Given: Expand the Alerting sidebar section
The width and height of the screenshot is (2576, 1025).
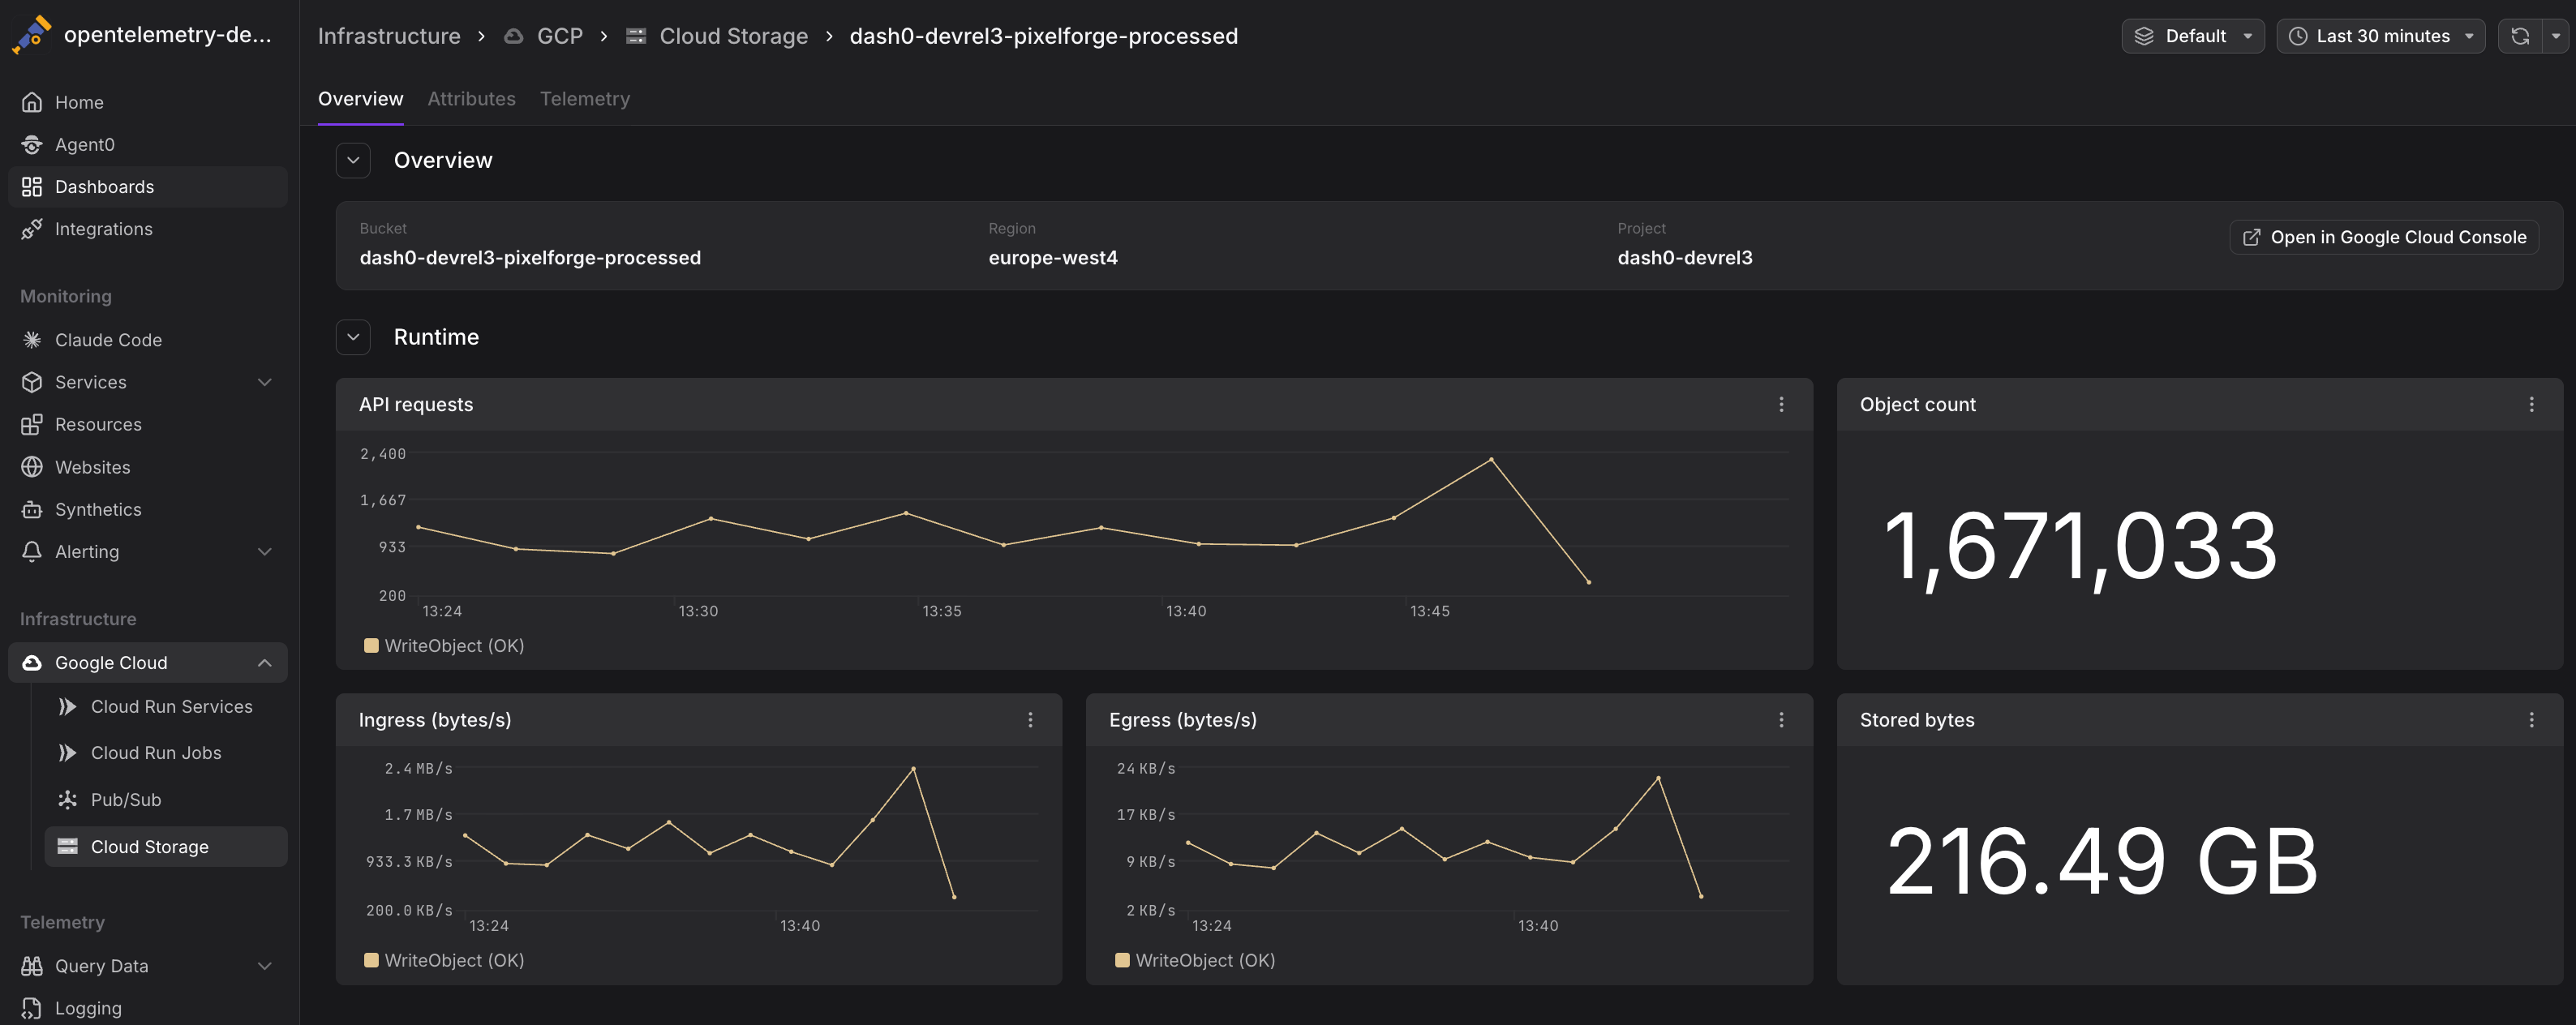Looking at the screenshot, I should click(265, 551).
